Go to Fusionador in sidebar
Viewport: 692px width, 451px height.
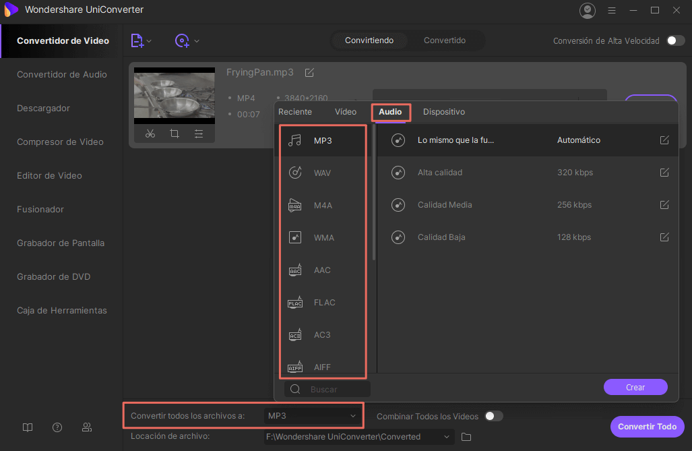pyautogui.click(x=40, y=210)
